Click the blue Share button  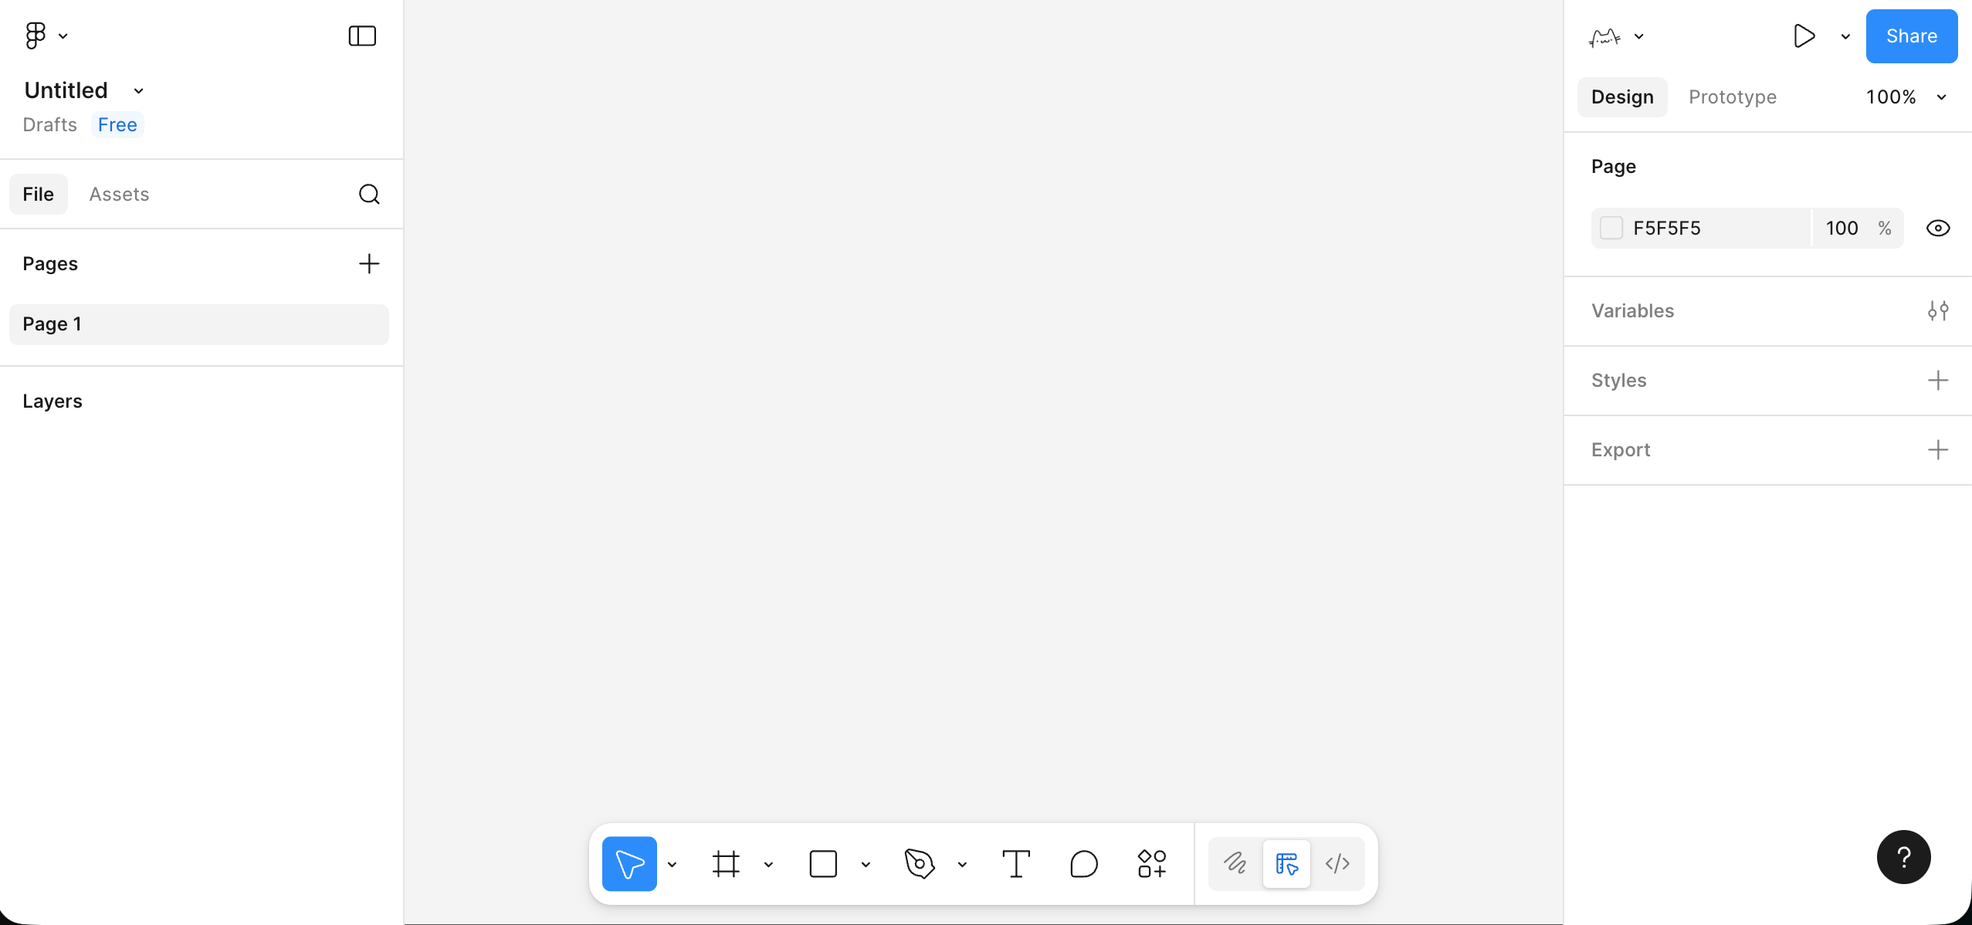pos(1911,36)
